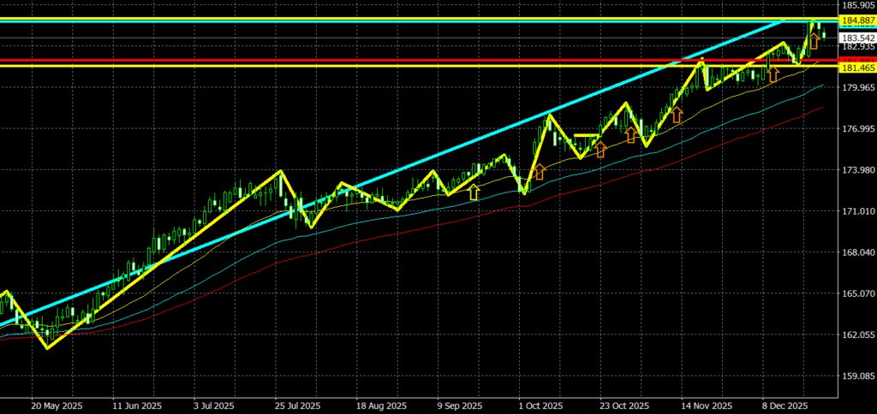Click the 8 Dec 2025 date label
877x414 pixels.
[x=785, y=405]
